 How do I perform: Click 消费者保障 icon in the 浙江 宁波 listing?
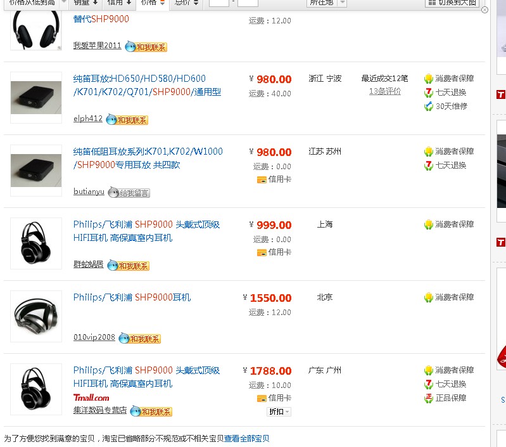pos(428,79)
